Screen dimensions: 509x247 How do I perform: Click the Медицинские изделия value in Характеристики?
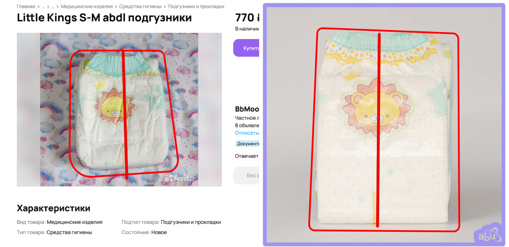[x=75, y=222]
